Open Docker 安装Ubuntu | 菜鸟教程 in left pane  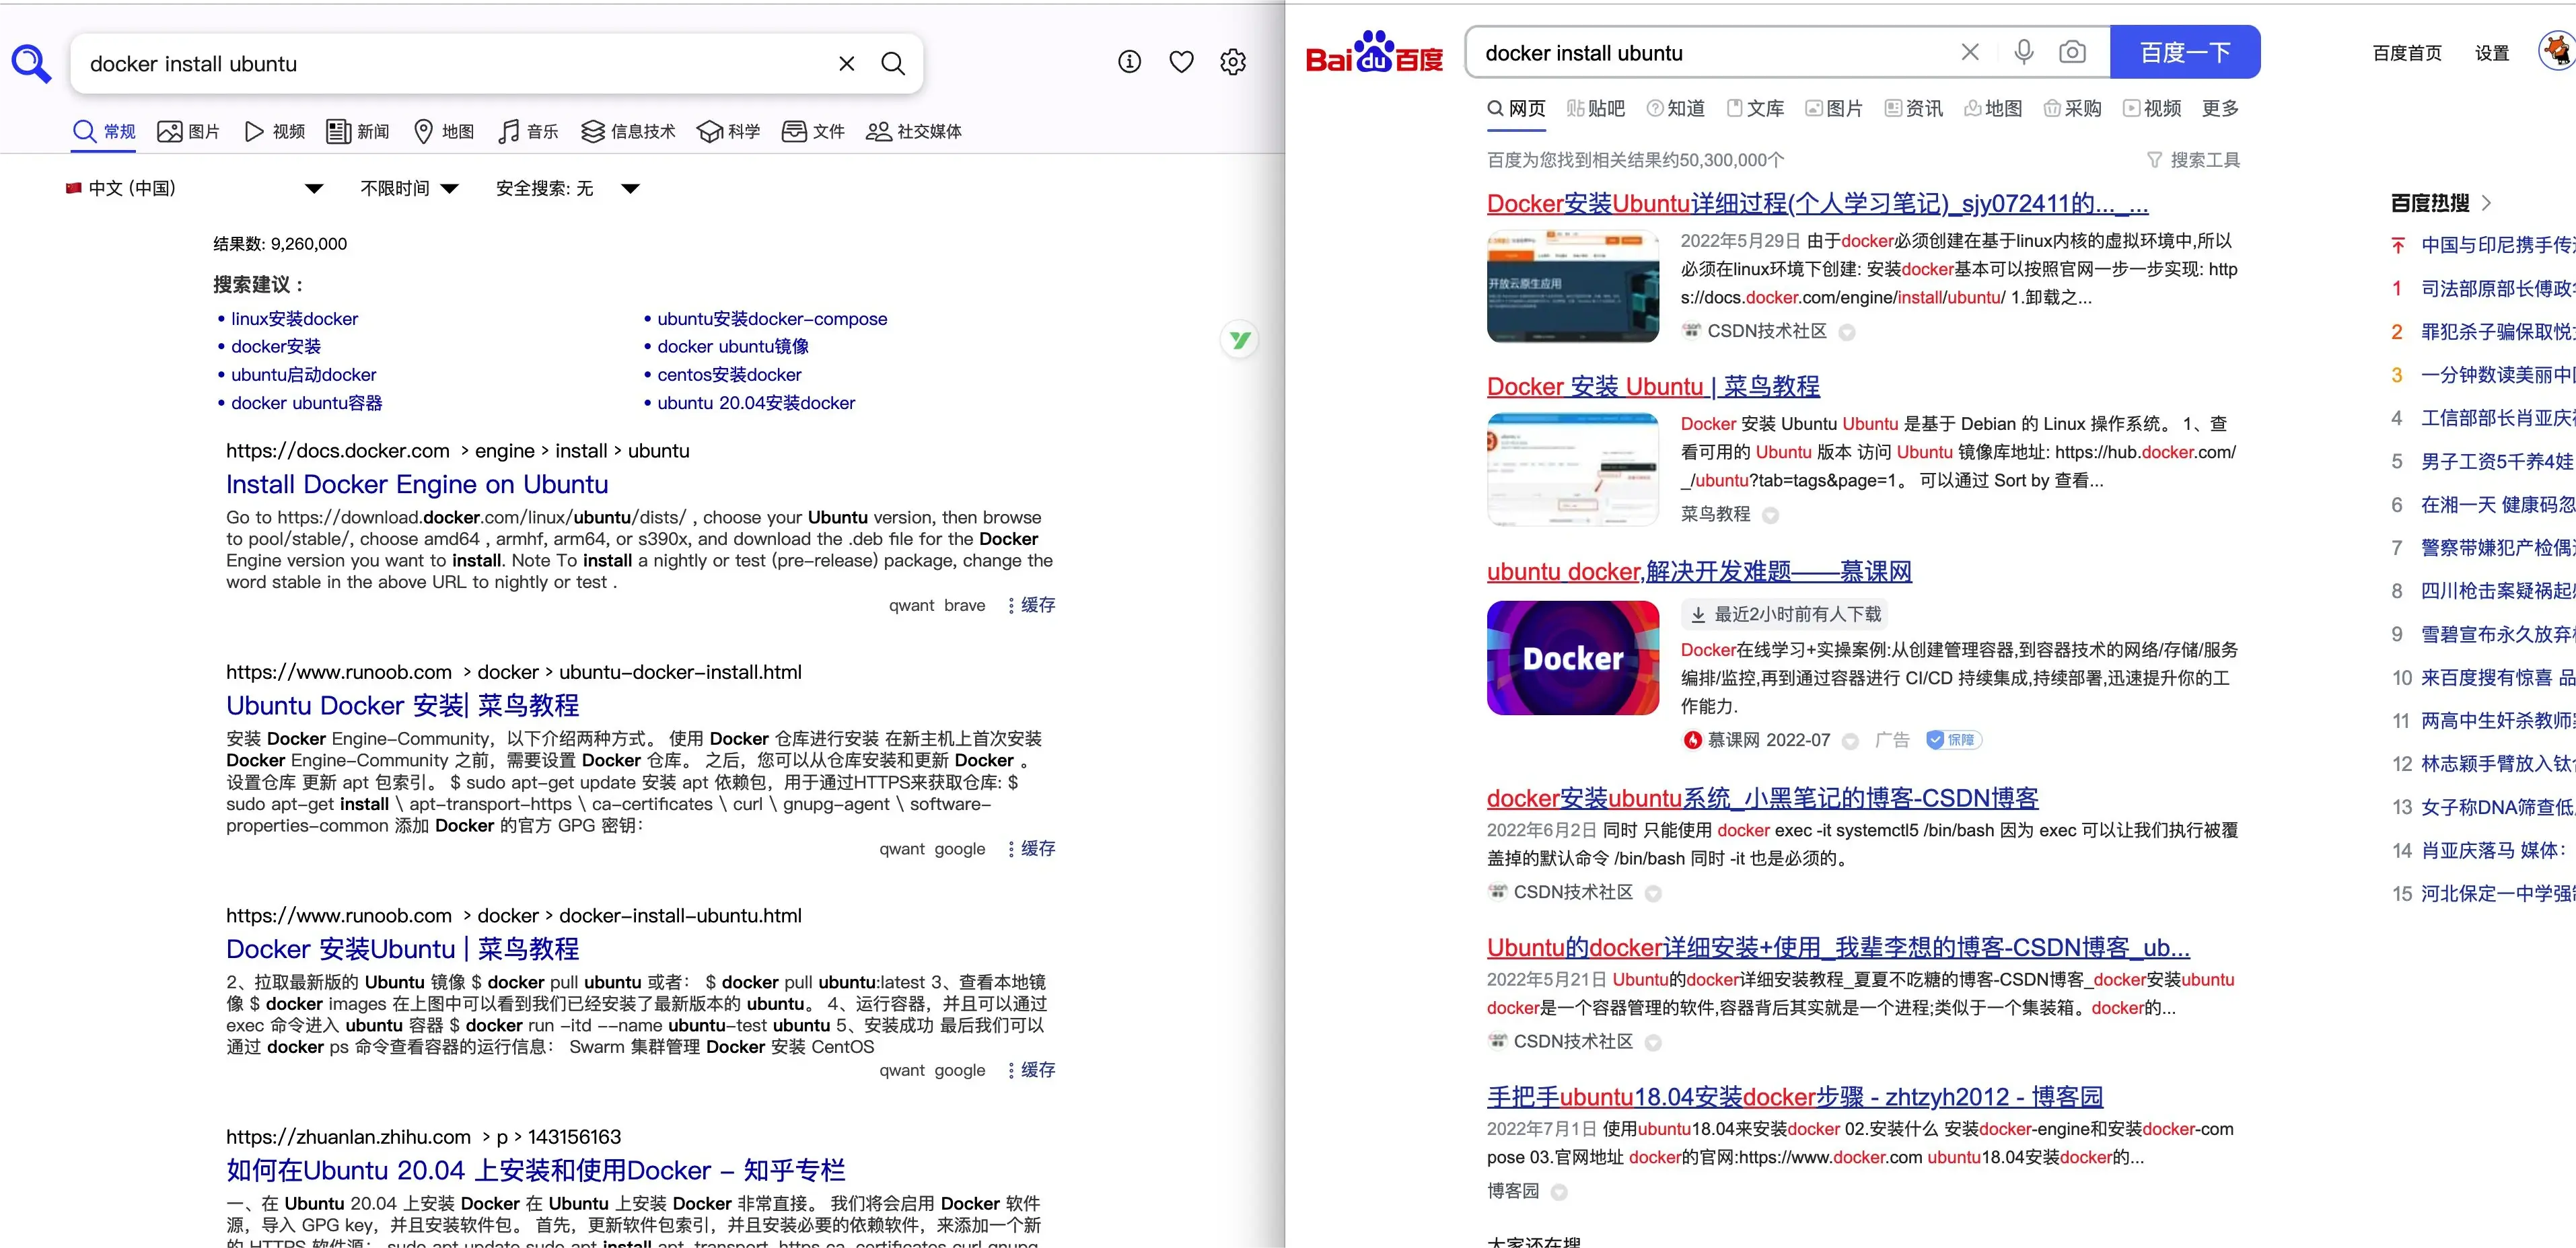point(402,948)
